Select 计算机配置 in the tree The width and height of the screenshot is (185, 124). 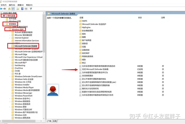[x=11, y=16]
